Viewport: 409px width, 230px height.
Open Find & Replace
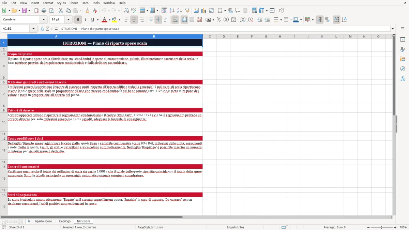[126, 11]
